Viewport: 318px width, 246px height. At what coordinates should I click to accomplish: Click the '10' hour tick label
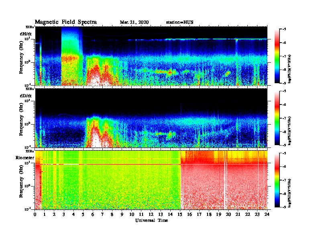(x=132, y=215)
